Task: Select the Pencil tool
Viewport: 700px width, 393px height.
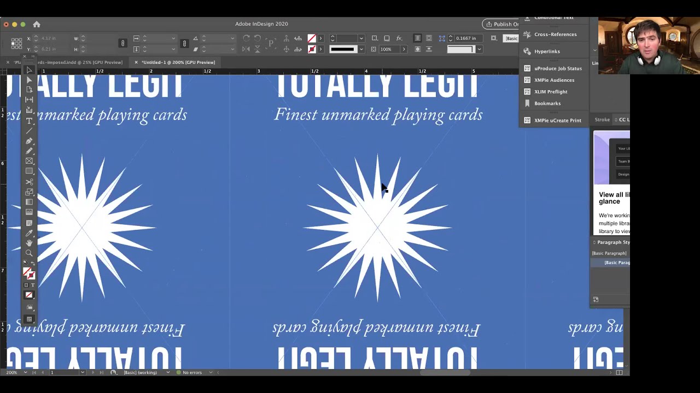Action: [x=29, y=151]
